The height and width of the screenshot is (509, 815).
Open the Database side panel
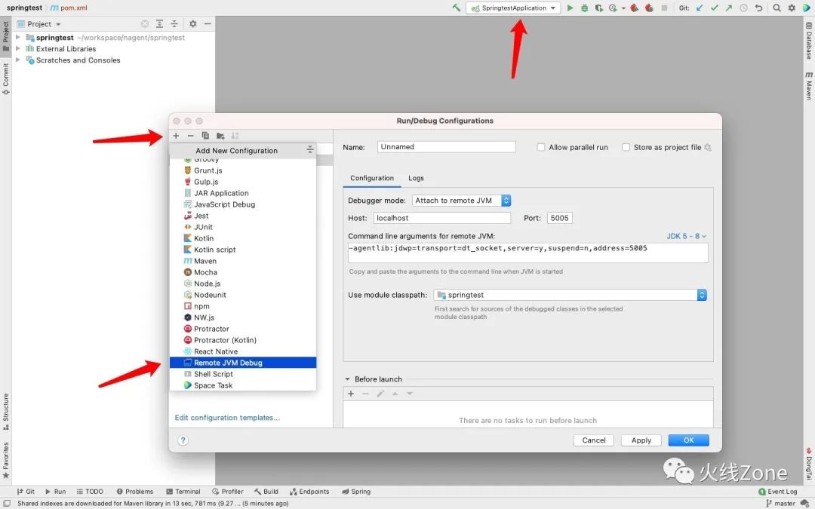tap(809, 41)
